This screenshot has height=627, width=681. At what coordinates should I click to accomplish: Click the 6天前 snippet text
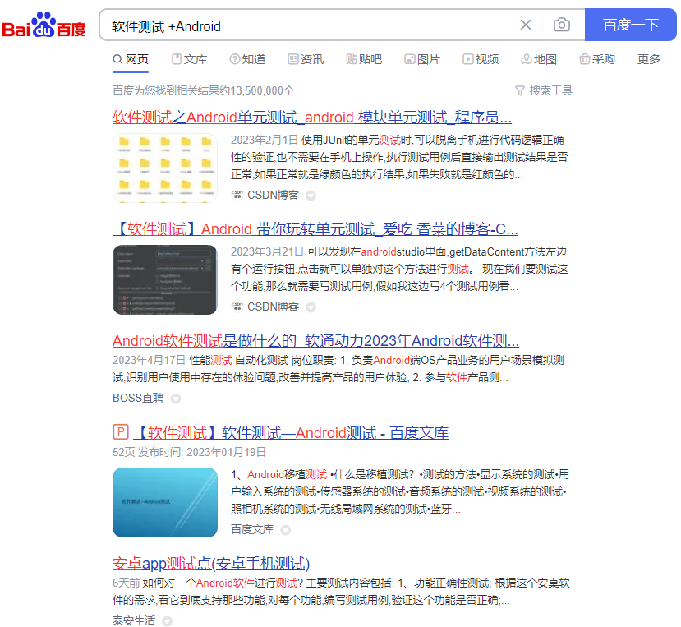tap(126, 583)
